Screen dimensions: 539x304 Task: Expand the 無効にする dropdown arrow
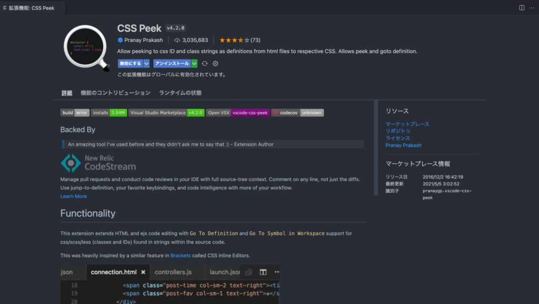(x=146, y=63)
